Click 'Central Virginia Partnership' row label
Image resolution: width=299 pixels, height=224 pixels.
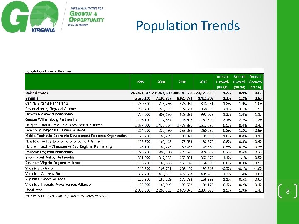point(47,103)
